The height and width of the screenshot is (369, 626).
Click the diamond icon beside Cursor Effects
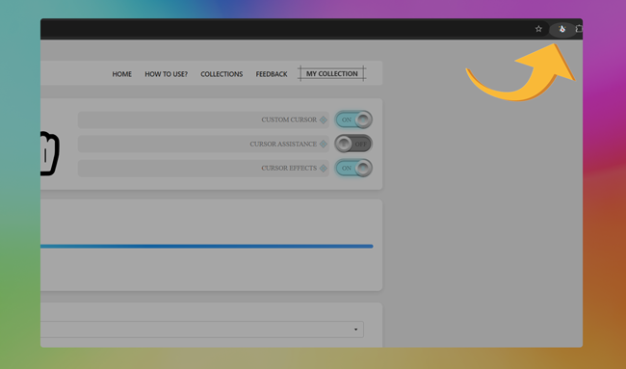[324, 169]
